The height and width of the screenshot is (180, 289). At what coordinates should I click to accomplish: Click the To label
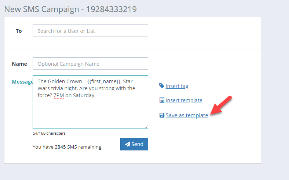pyautogui.click(x=19, y=31)
